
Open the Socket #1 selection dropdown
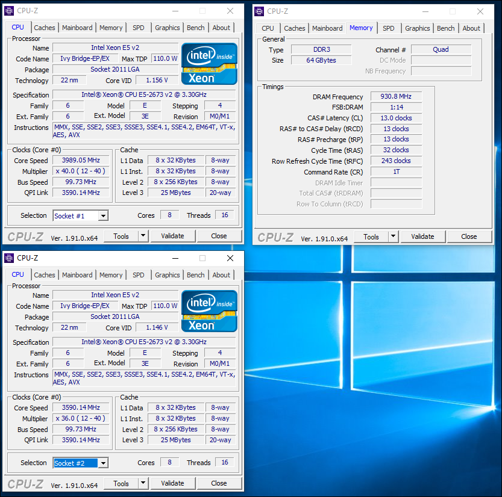coord(103,216)
